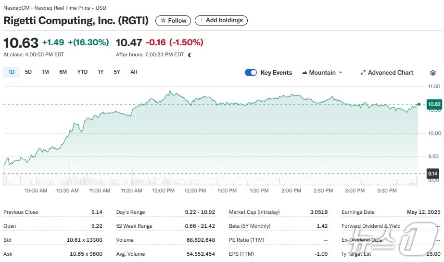444x262 pixels.
Task: Click the expand arrows icon for Advanced Chart
Action: (363, 73)
